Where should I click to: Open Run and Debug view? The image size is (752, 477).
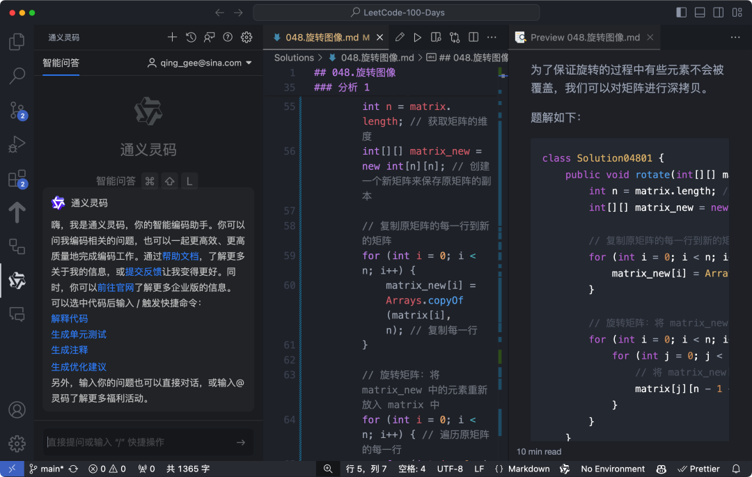(17, 144)
